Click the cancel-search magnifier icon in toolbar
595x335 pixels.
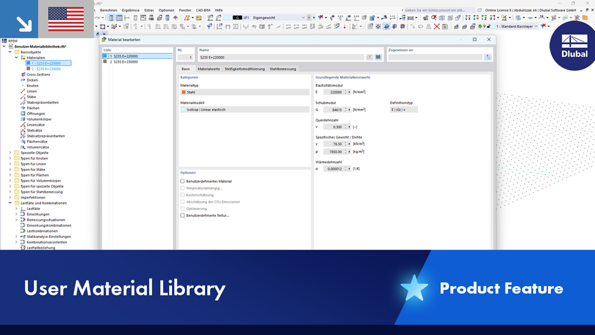pyautogui.click(x=433, y=17)
